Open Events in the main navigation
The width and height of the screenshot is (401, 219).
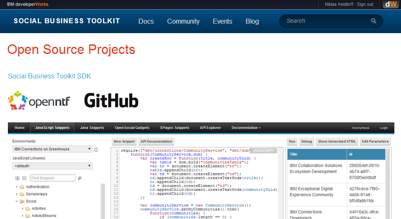pos(222,21)
